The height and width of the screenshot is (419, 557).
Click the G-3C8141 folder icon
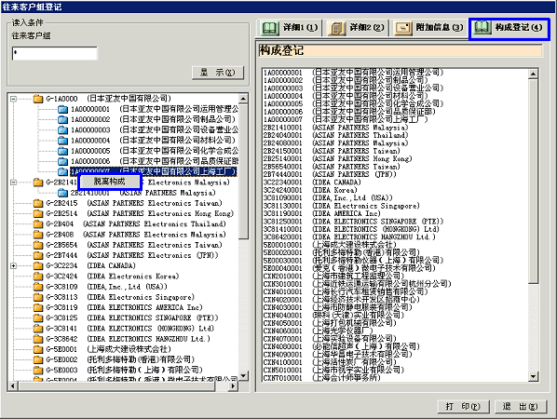pos(38,329)
